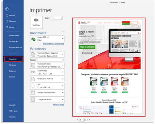Expand the A4 paper size dropdown
This screenshot has width=155, height=124.
click(x=47, y=86)
